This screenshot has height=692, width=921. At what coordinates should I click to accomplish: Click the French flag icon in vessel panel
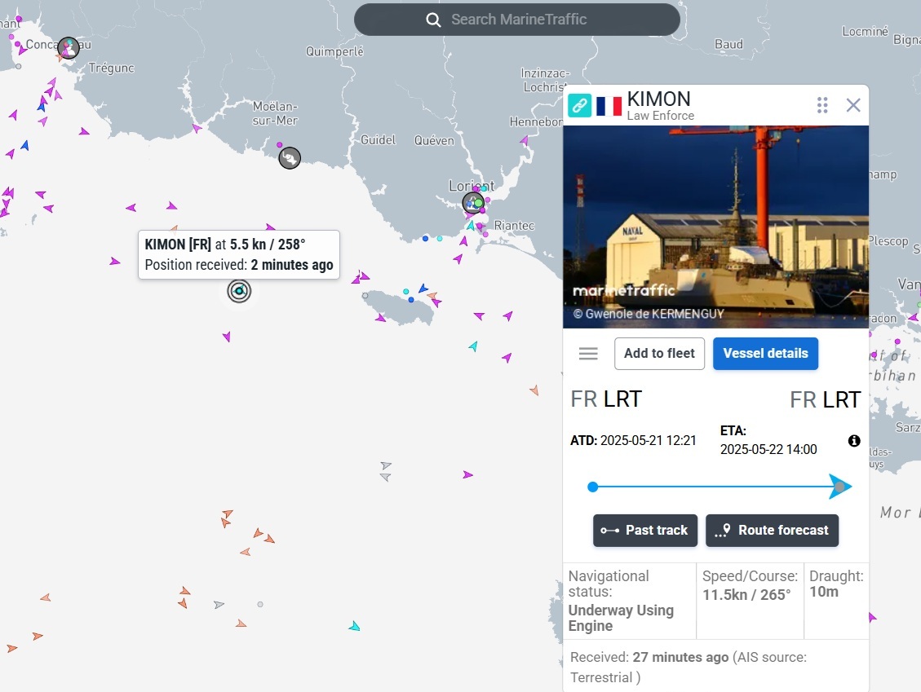(609, 106)
